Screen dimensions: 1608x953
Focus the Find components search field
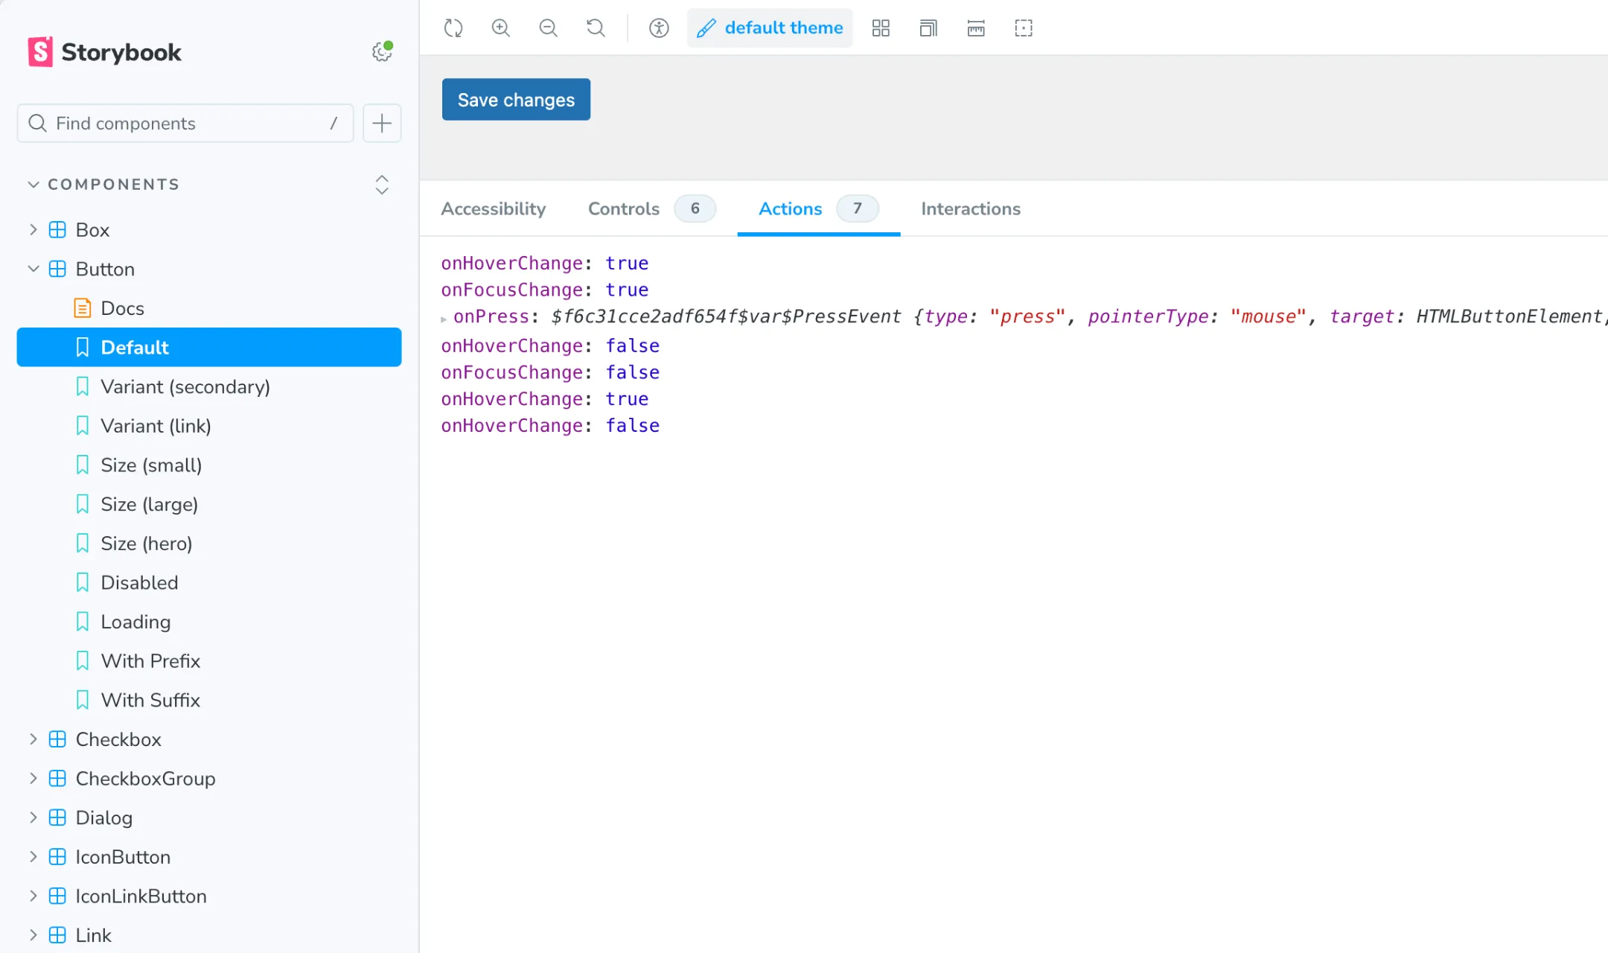186,124
